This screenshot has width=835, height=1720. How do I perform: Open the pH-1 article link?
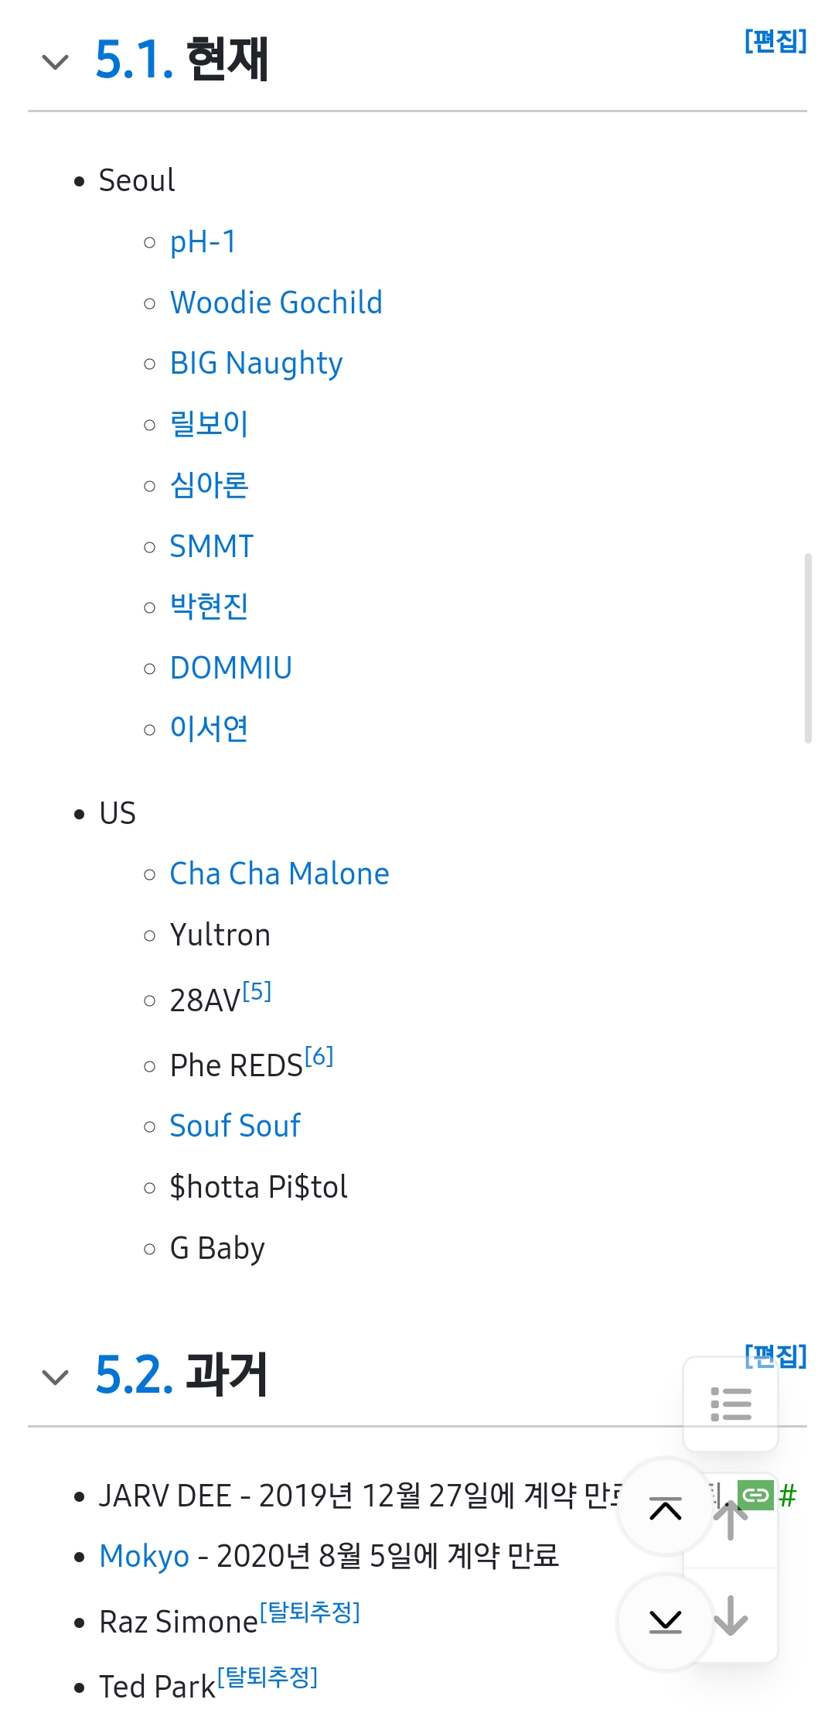point(203,242)
